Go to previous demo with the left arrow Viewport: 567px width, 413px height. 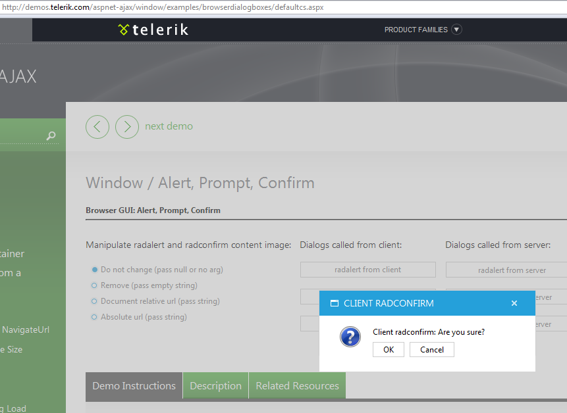(97, 127)
